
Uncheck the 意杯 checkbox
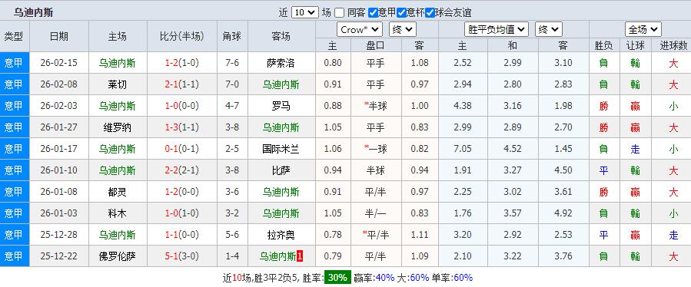point(401,13)
